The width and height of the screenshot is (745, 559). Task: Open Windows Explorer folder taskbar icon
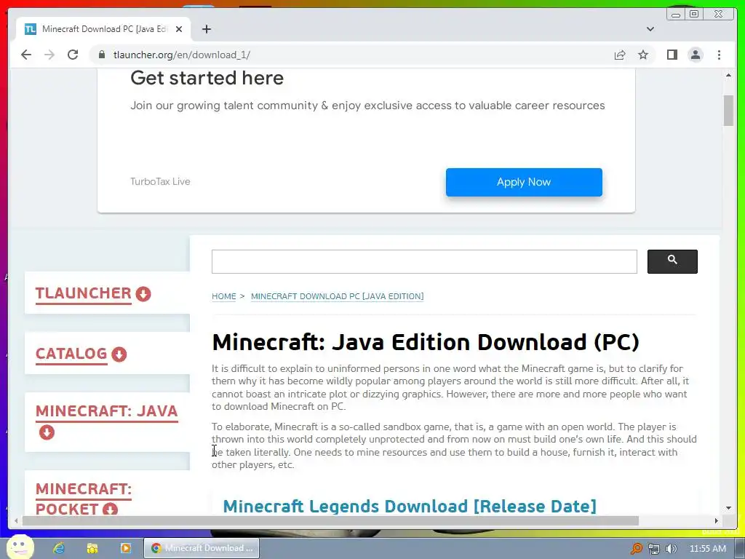[x=92, y=548]
